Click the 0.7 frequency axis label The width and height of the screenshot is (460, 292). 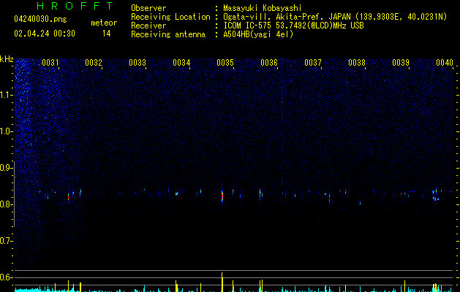pos(6,241)
